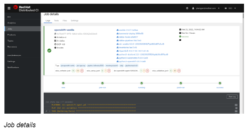Click the gear icon next to 8 nodes

(x=55, y=48)
